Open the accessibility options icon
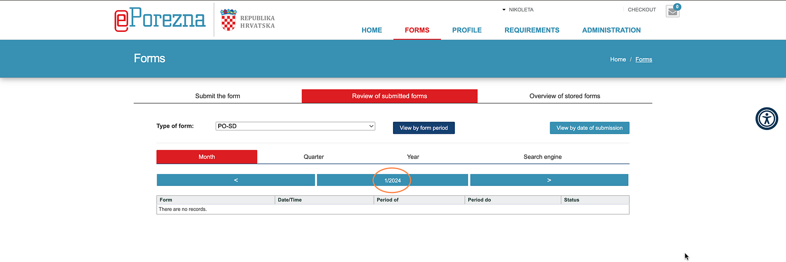The height and width of the screenshot is (262, 786). coord(767,119)
